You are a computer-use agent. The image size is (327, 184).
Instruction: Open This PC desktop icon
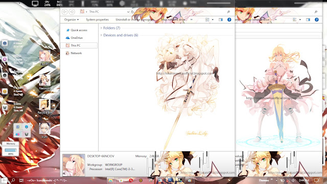(44, 58)
